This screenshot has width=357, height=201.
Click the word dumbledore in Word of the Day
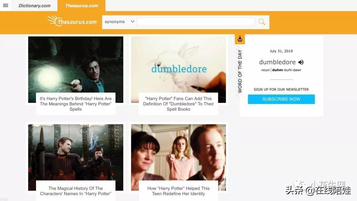click(277, 62)
